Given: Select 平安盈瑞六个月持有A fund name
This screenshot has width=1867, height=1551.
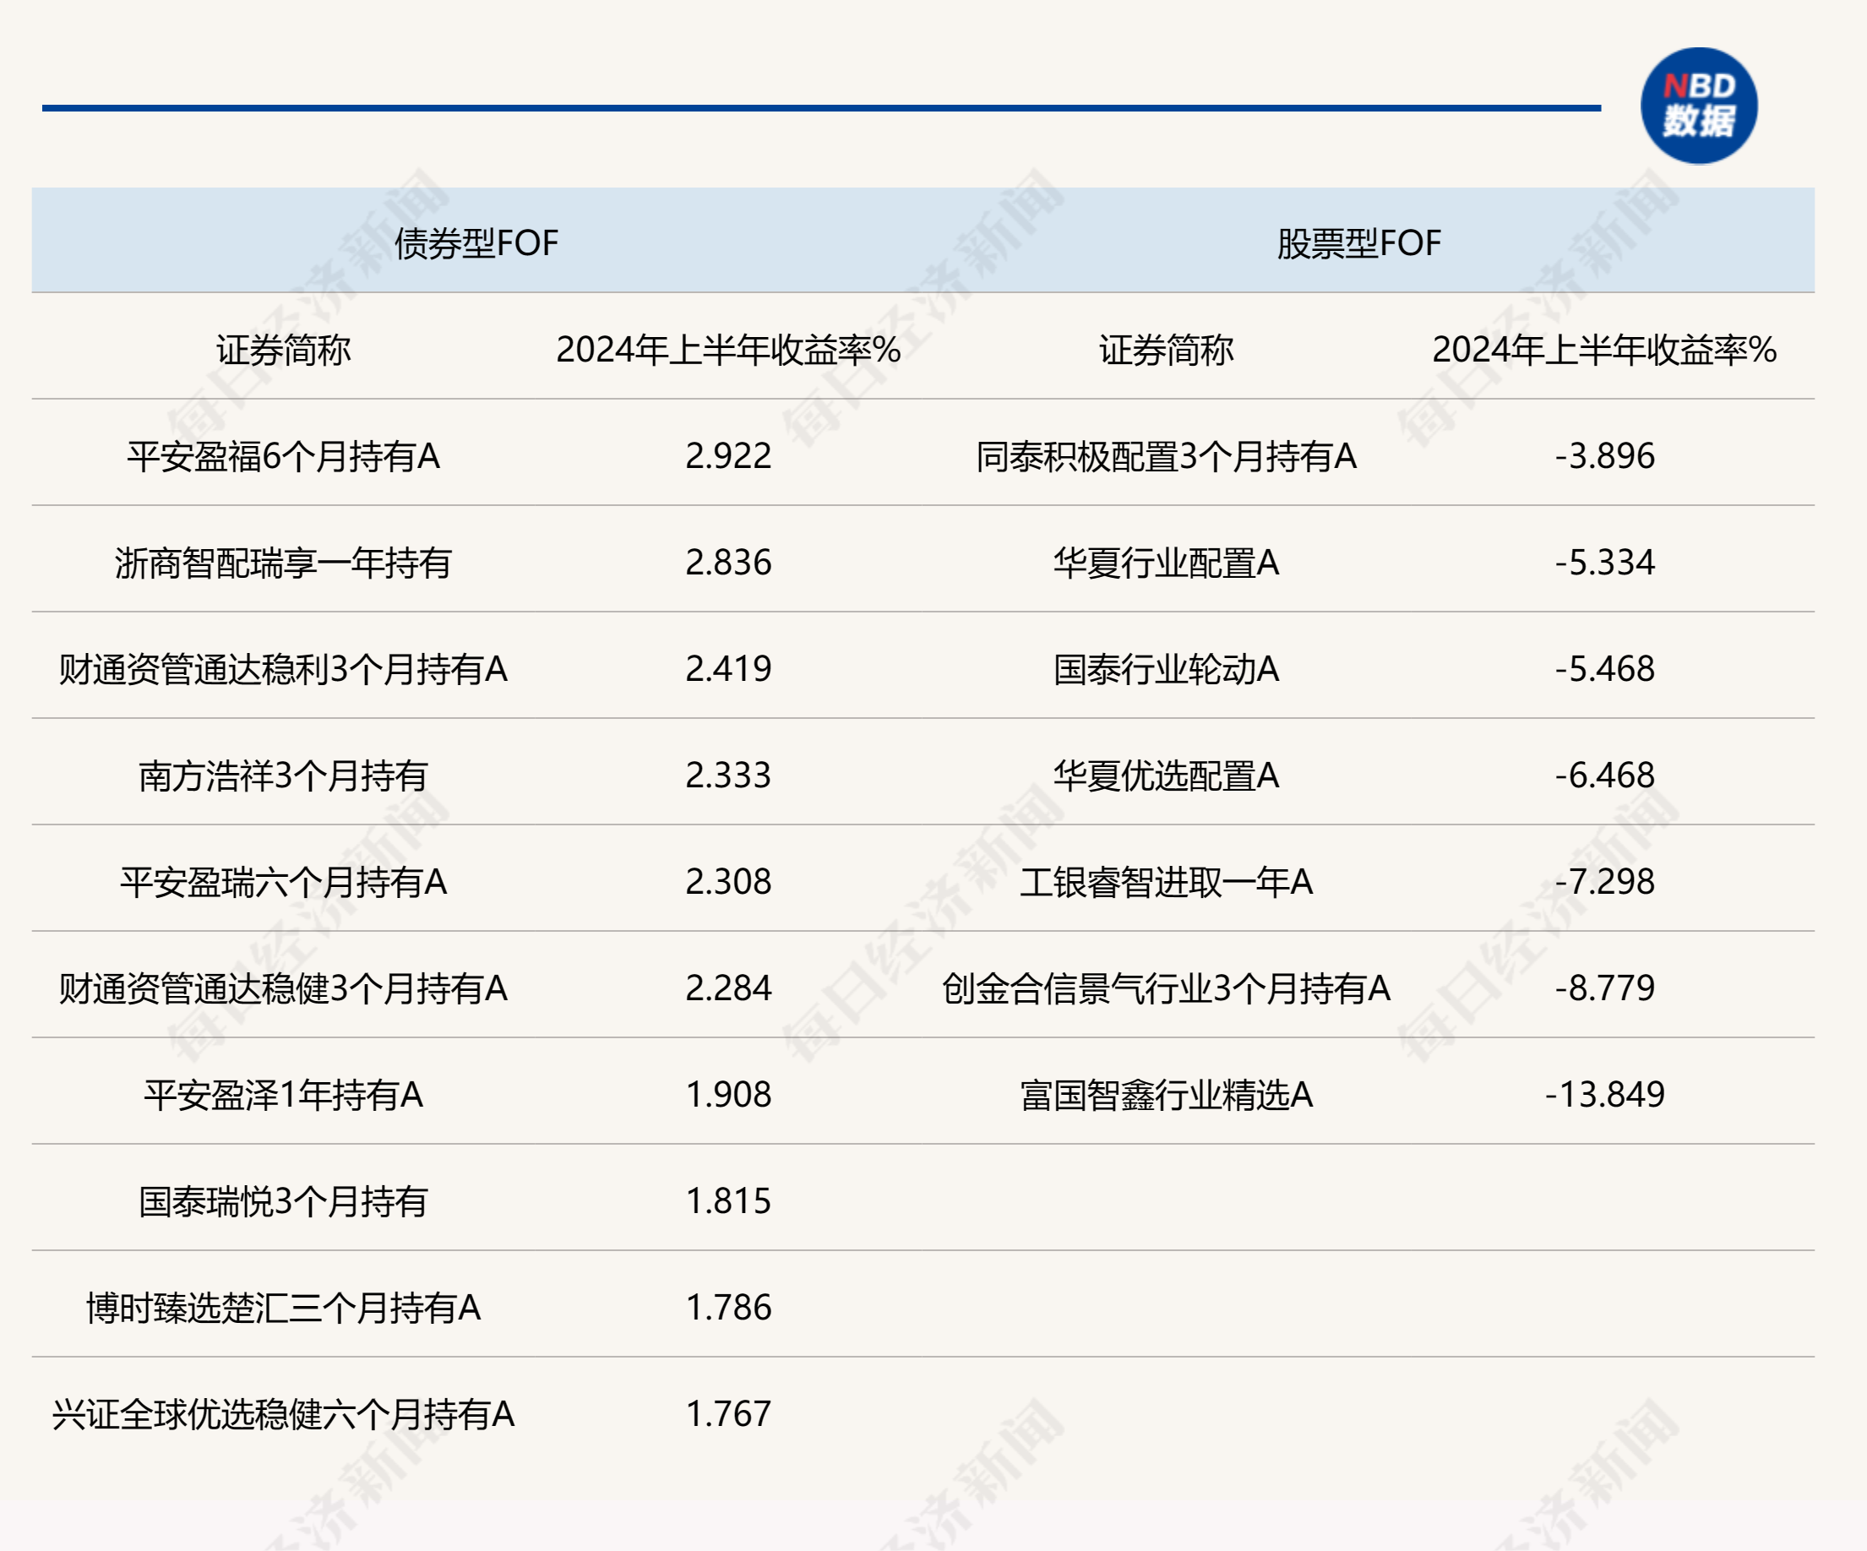Looking at the screenshot, I should tap(284, 882).
